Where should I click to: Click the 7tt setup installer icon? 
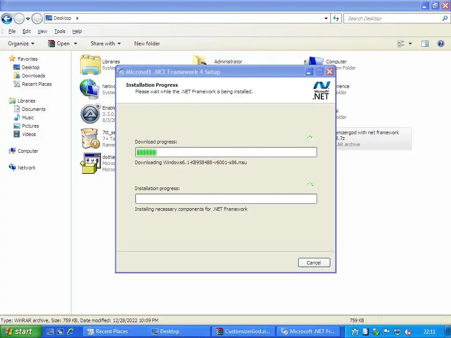[90, 139]
